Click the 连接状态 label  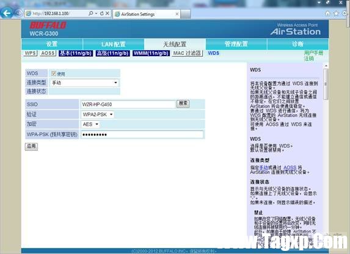tap(37, 91)
